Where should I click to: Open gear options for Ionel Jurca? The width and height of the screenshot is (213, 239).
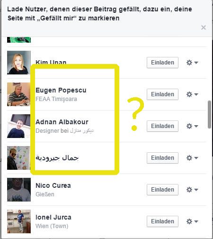pyautogui.click(x=192, y=221)
